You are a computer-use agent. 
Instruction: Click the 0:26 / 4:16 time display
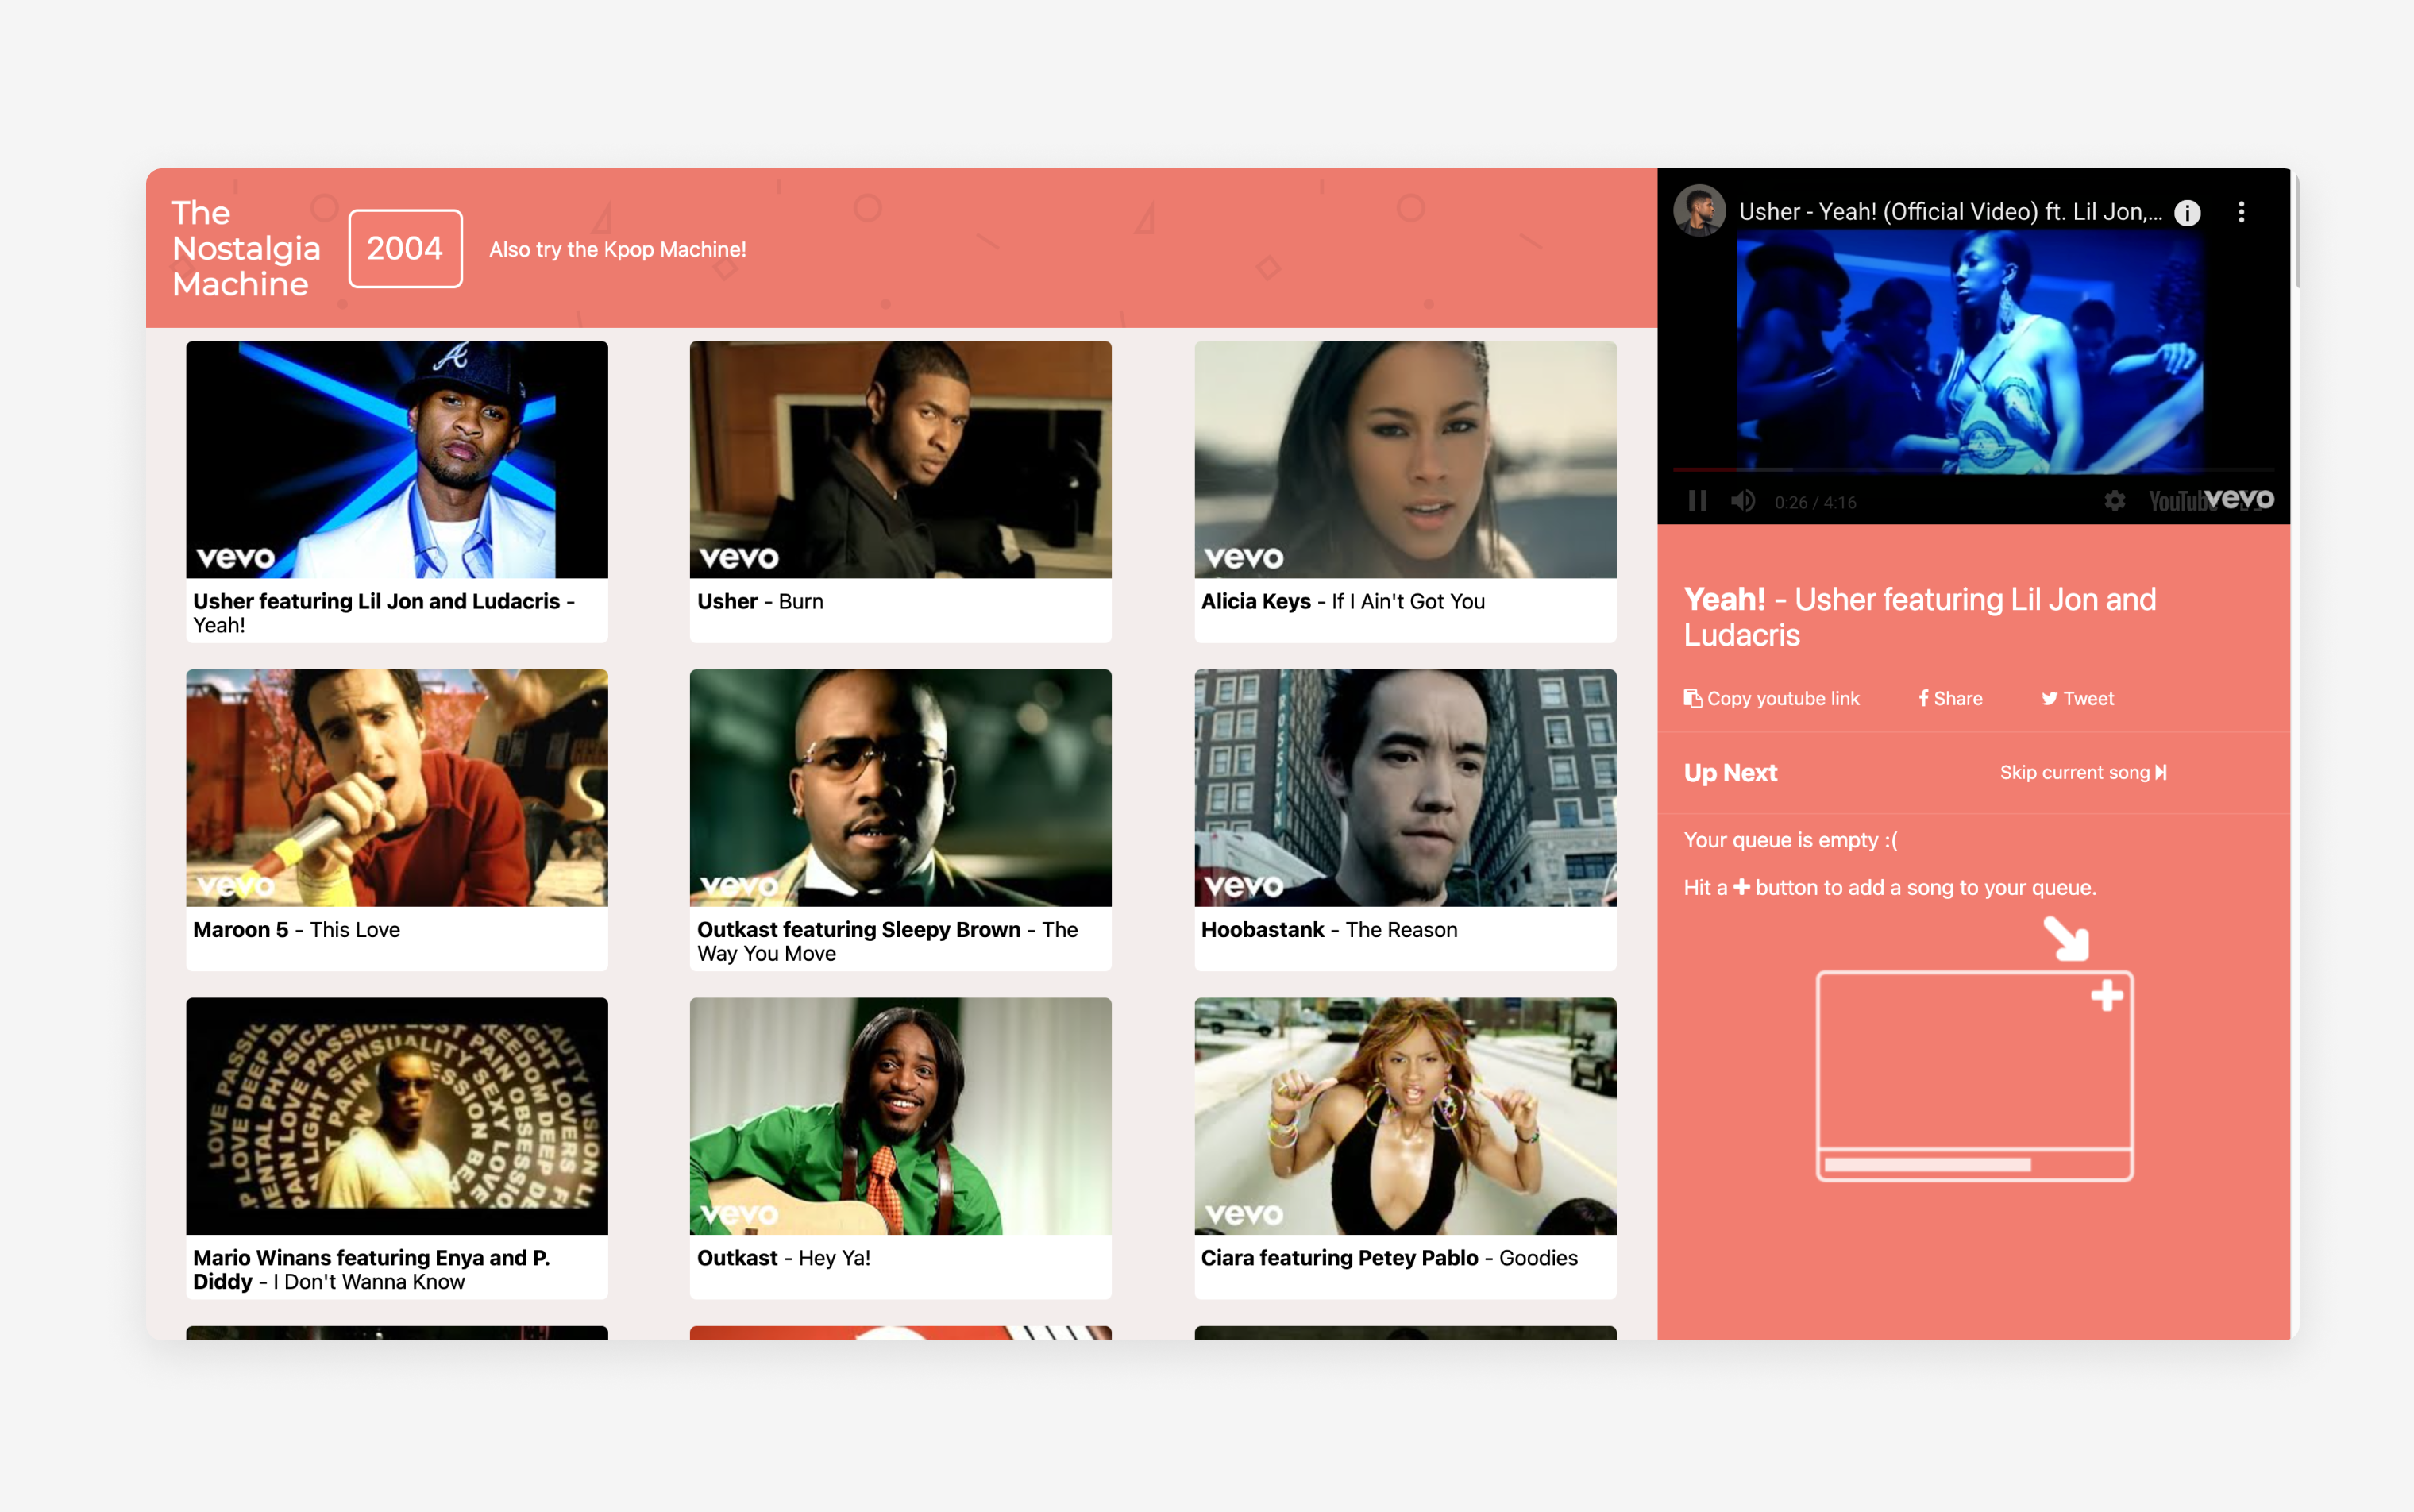coord(1815,502)
